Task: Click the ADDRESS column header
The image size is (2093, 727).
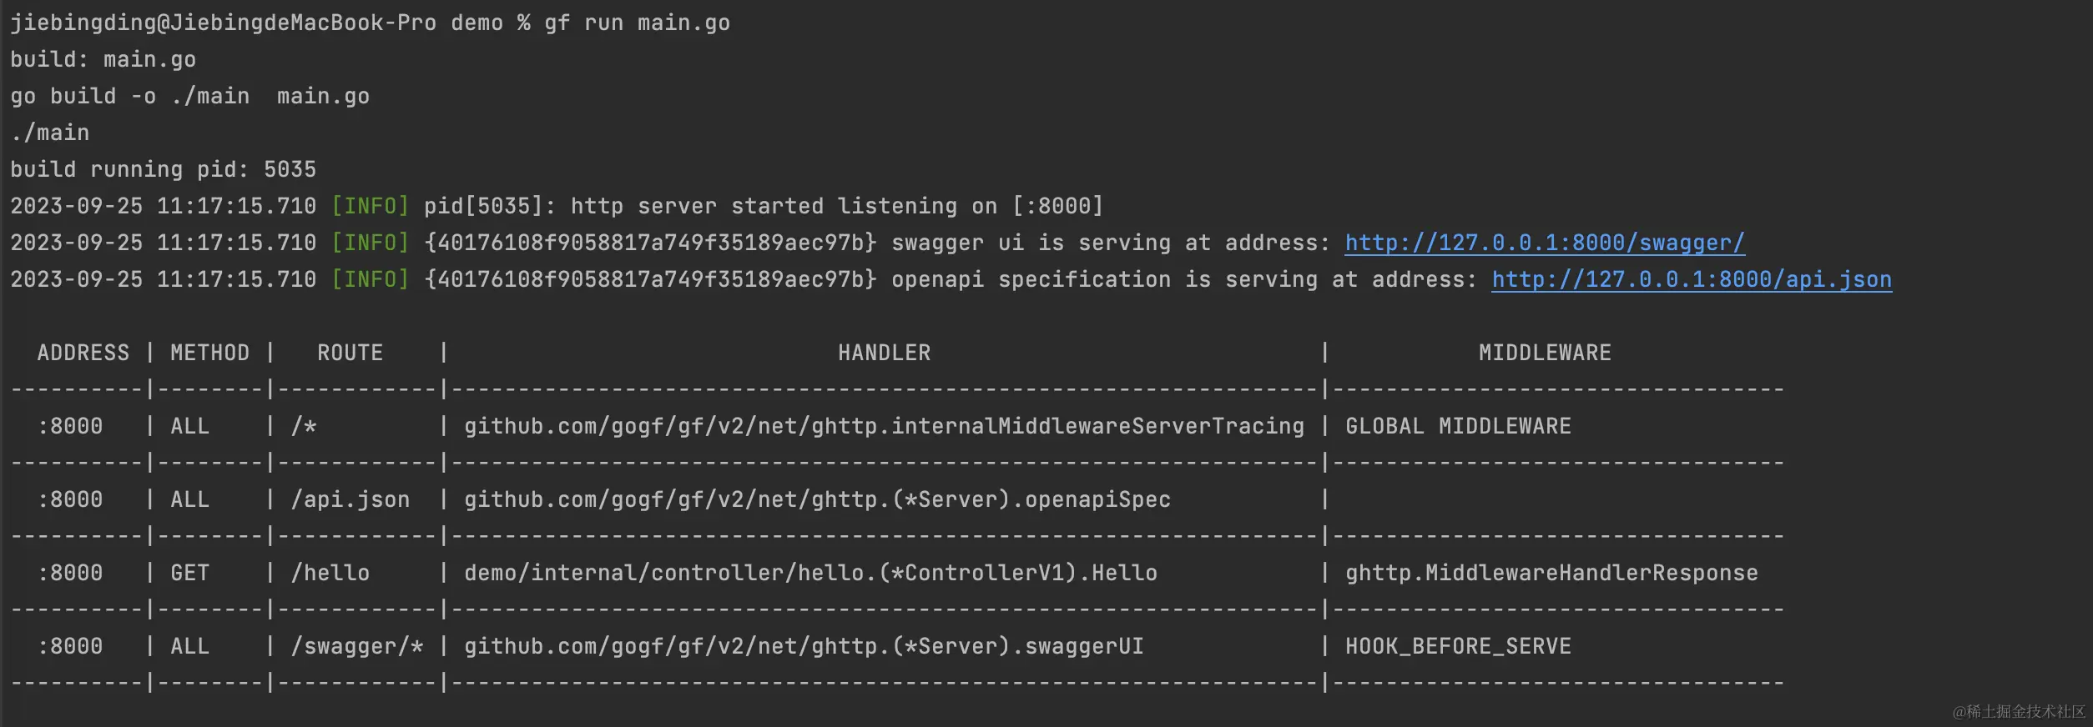Action: (x=83, y=353)
